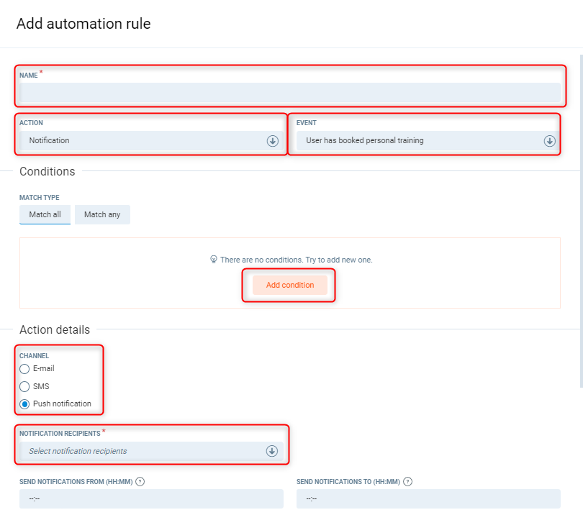Choose SMS as the notification channel
This screenshot has height=515, width=583.
[x=24, y=386]
